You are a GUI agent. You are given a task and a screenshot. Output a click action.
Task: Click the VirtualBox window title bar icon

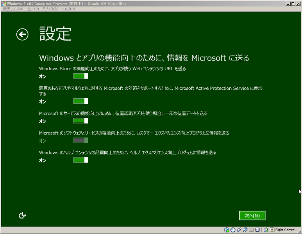point(4,3)
